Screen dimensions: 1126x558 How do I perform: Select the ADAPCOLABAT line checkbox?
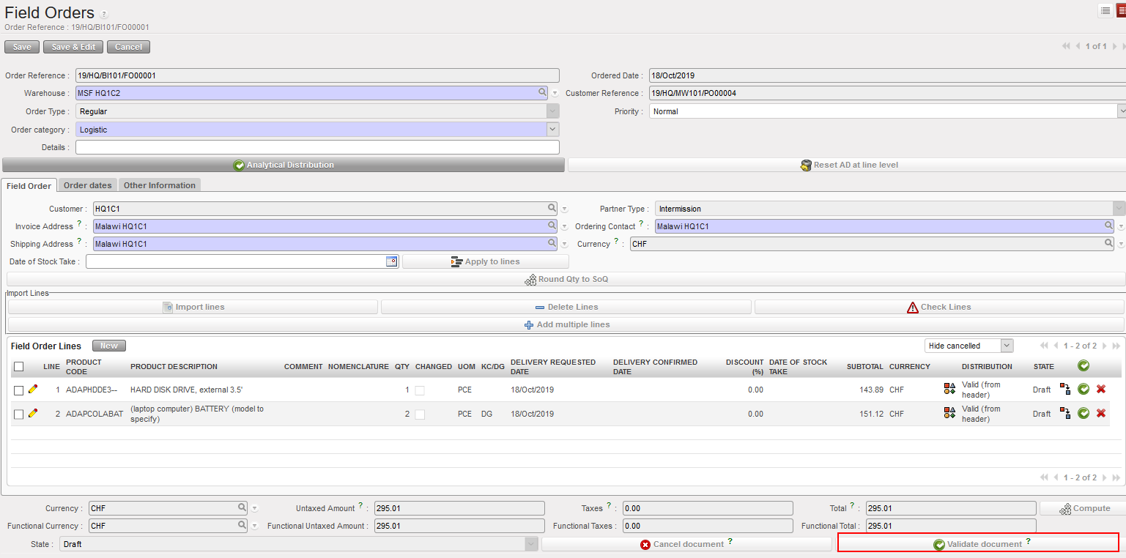[x=19, y=414]
